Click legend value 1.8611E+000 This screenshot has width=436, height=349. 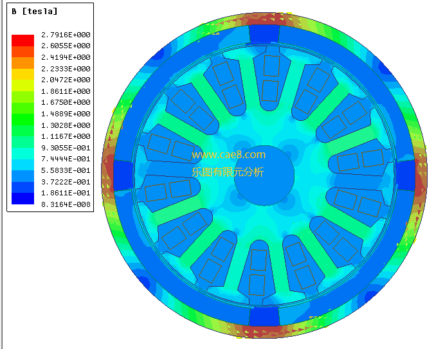click(x=66, y=91)
